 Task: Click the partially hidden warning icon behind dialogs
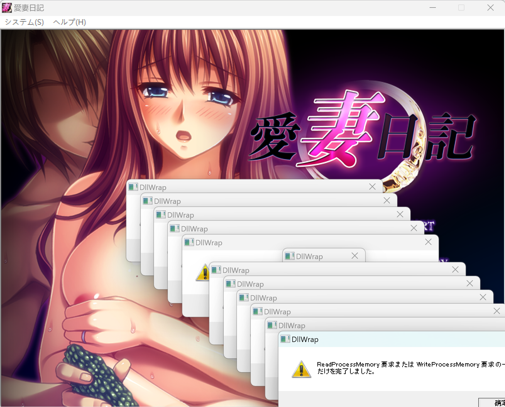pyautogui.click(x=203, y=273)
